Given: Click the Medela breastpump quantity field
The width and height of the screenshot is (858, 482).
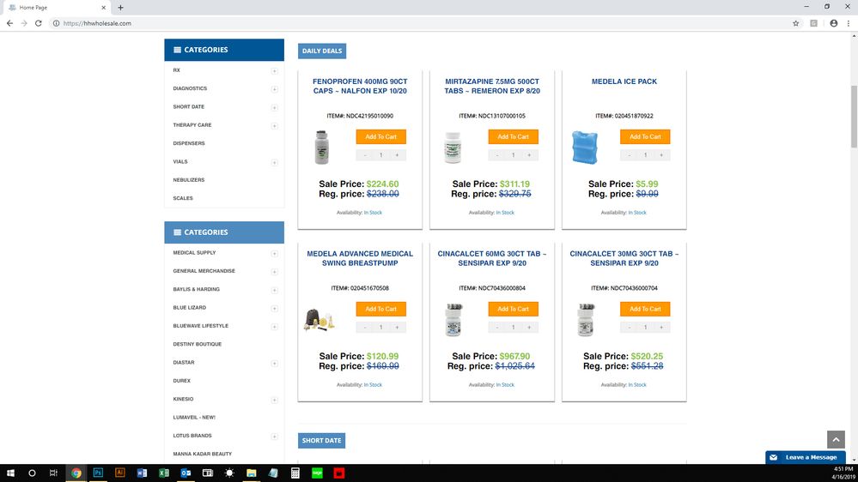Looking at the screenshot, I should coord(380,328).
